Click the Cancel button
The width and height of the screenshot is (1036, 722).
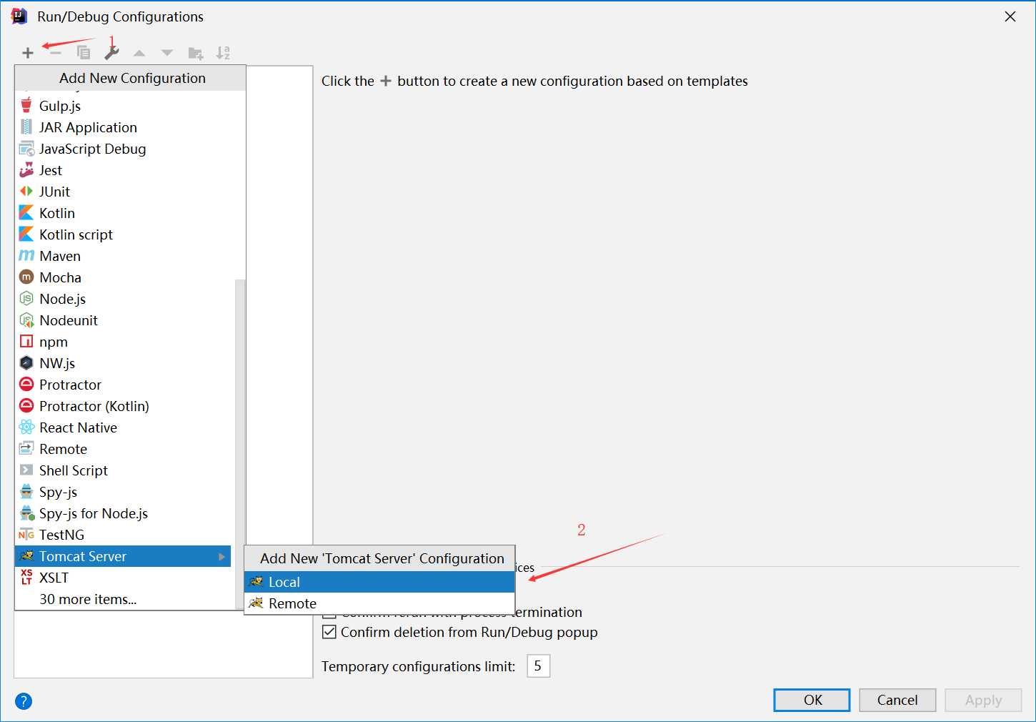click(x=897, y=700)
